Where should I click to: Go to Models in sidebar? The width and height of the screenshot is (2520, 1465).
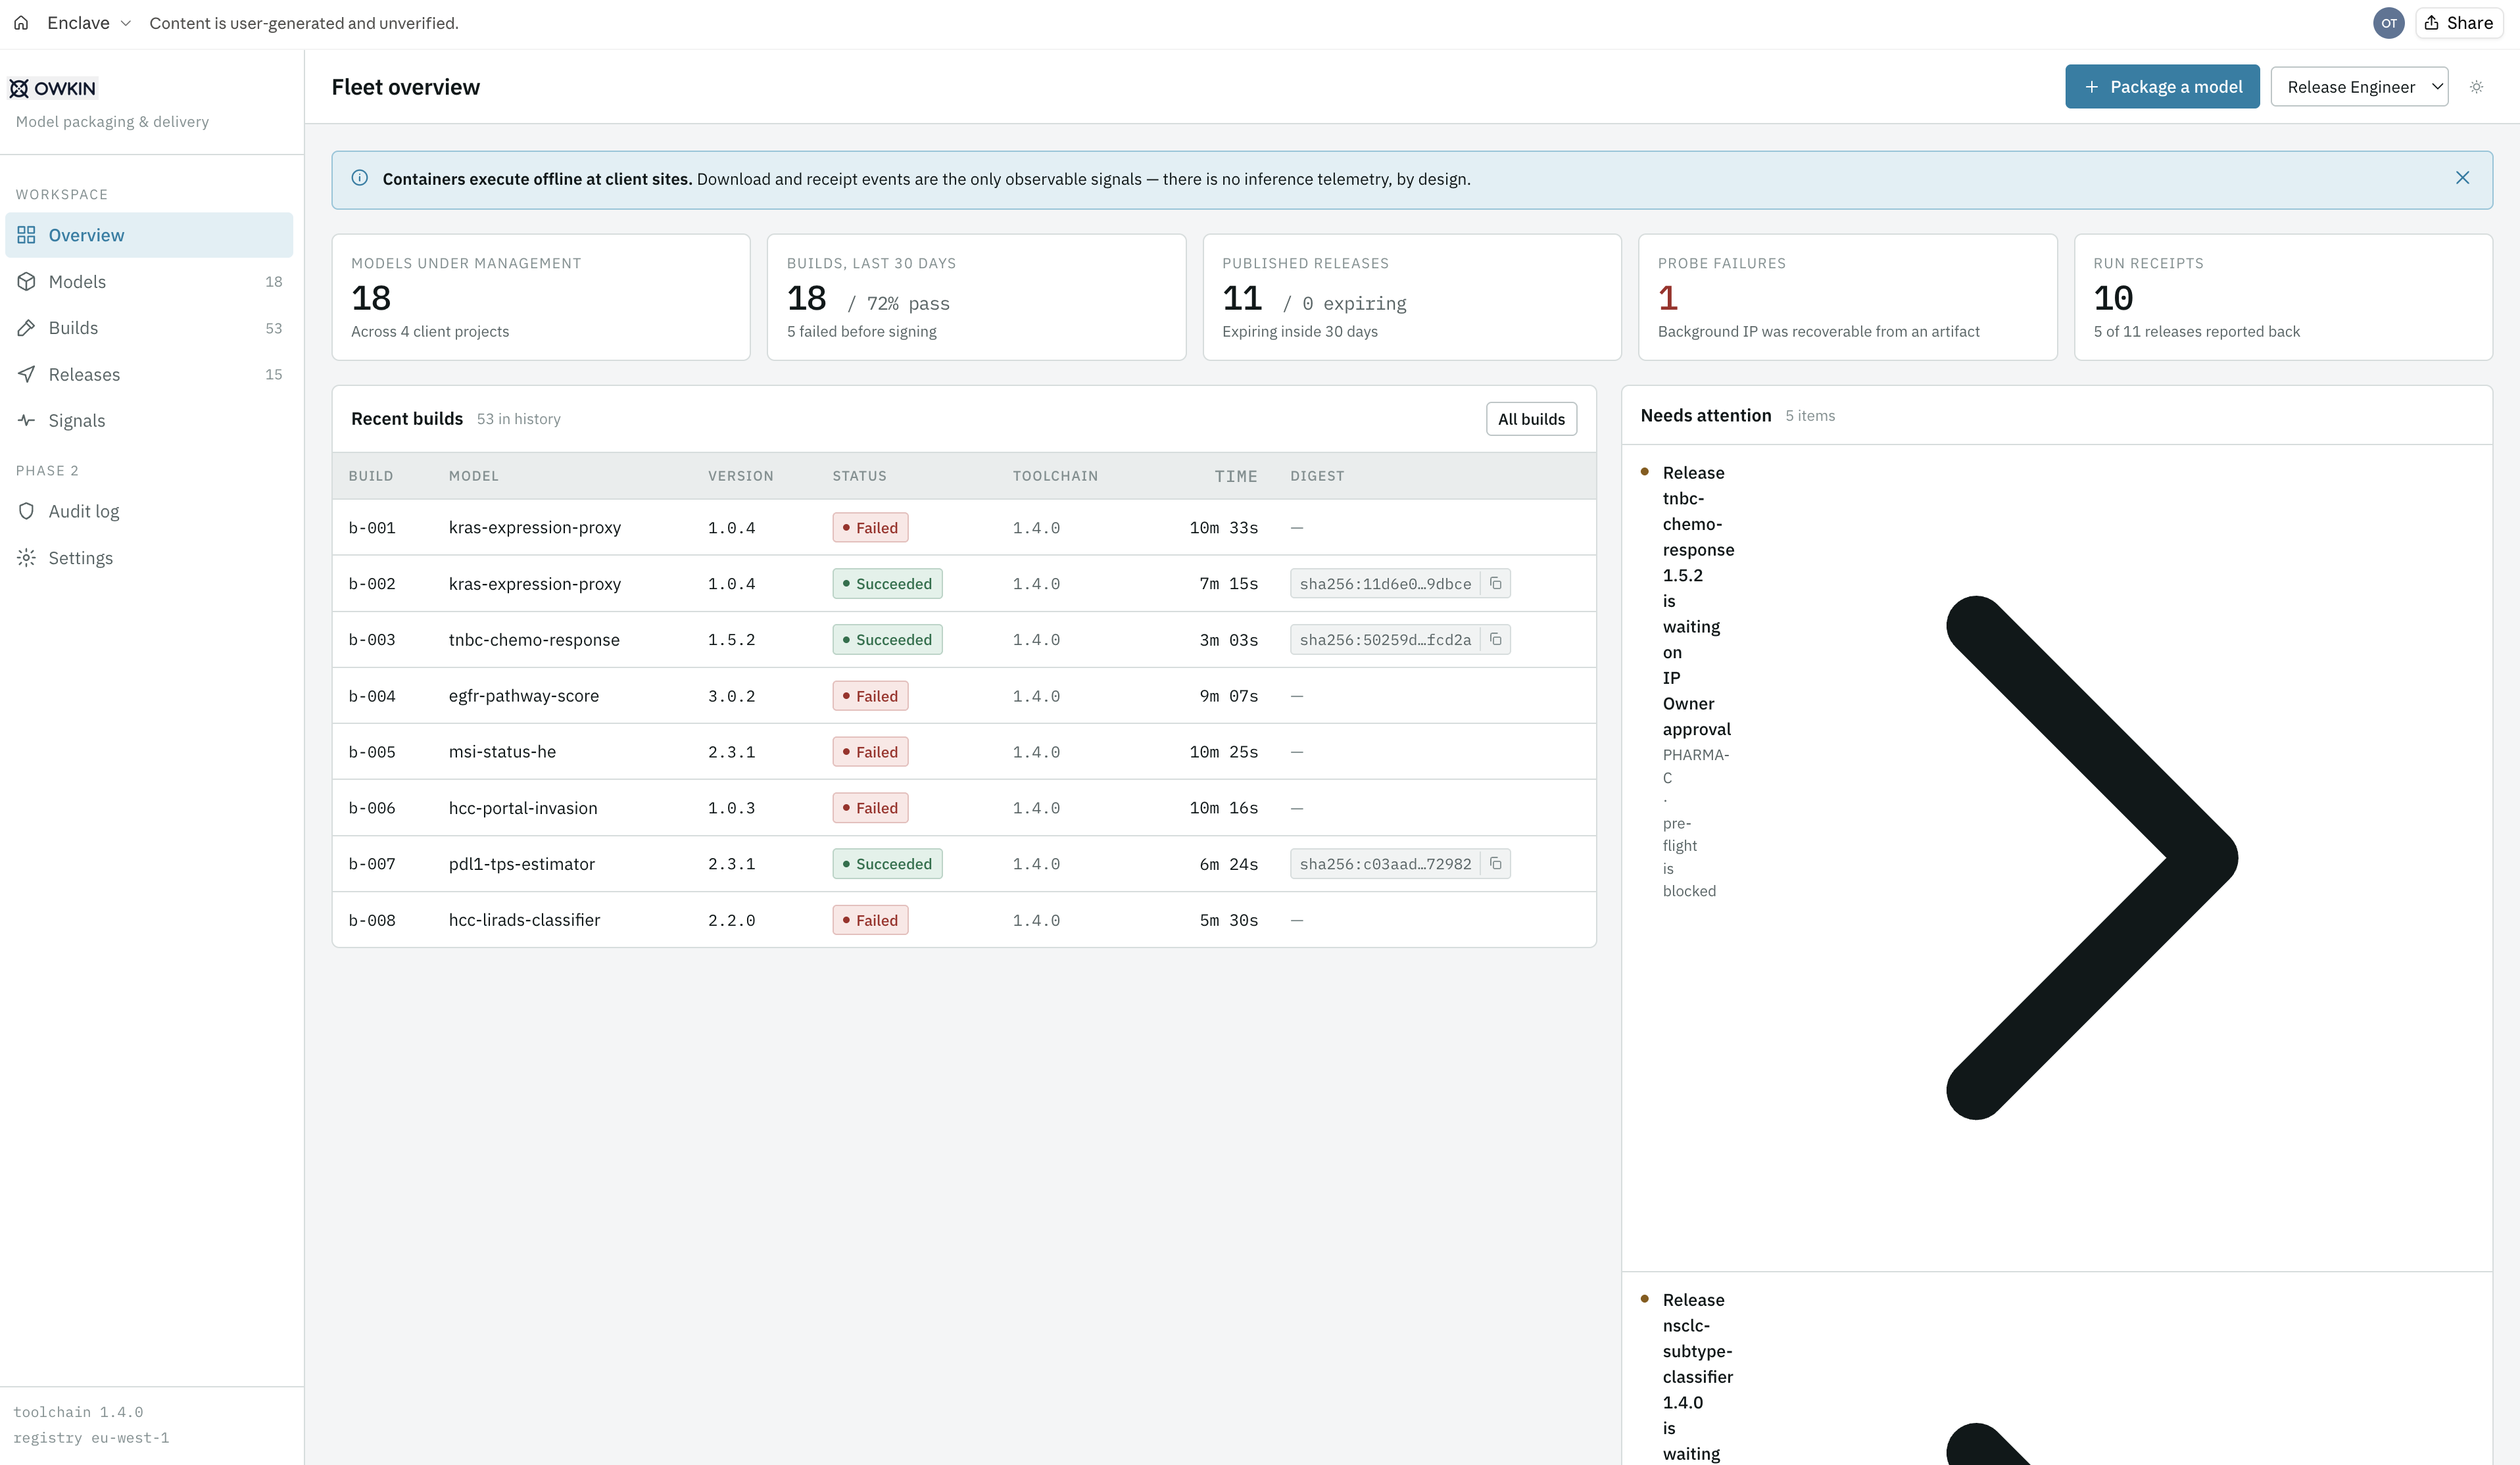(x=149, y=282)
